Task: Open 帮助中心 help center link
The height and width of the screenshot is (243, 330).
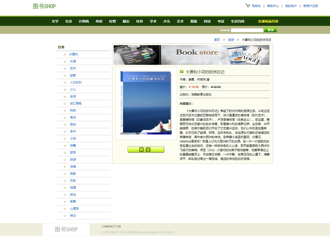Action: (x=273, y=6)
